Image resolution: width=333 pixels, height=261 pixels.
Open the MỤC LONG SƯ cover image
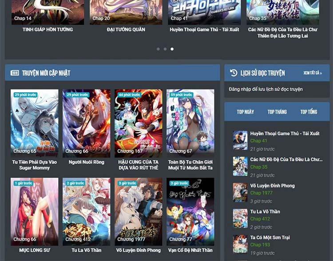[35, 211]
